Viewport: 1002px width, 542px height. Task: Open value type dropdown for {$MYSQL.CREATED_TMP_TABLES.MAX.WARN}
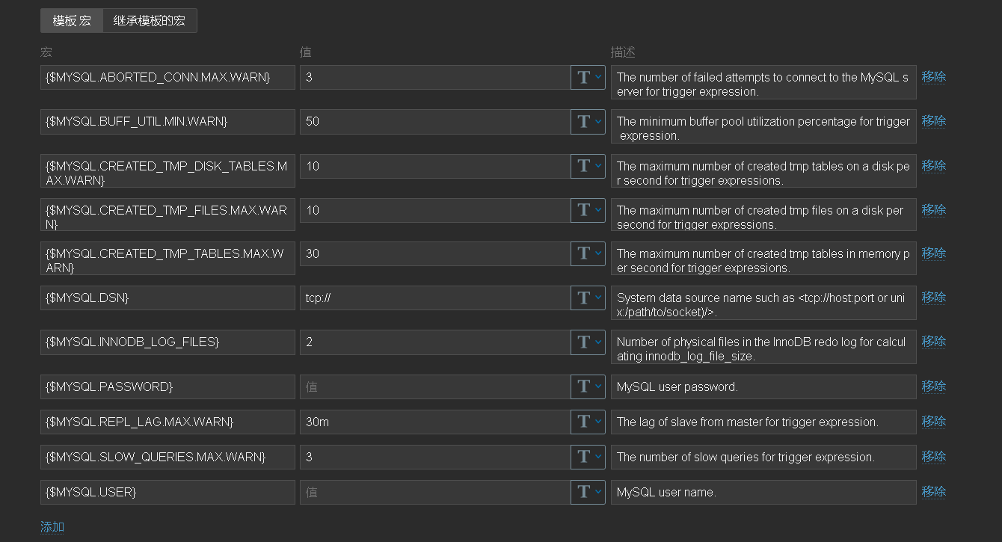tap(588, 254)
